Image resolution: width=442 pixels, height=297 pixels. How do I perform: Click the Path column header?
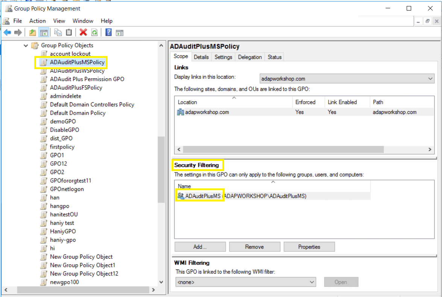click(x=402, y=102)
